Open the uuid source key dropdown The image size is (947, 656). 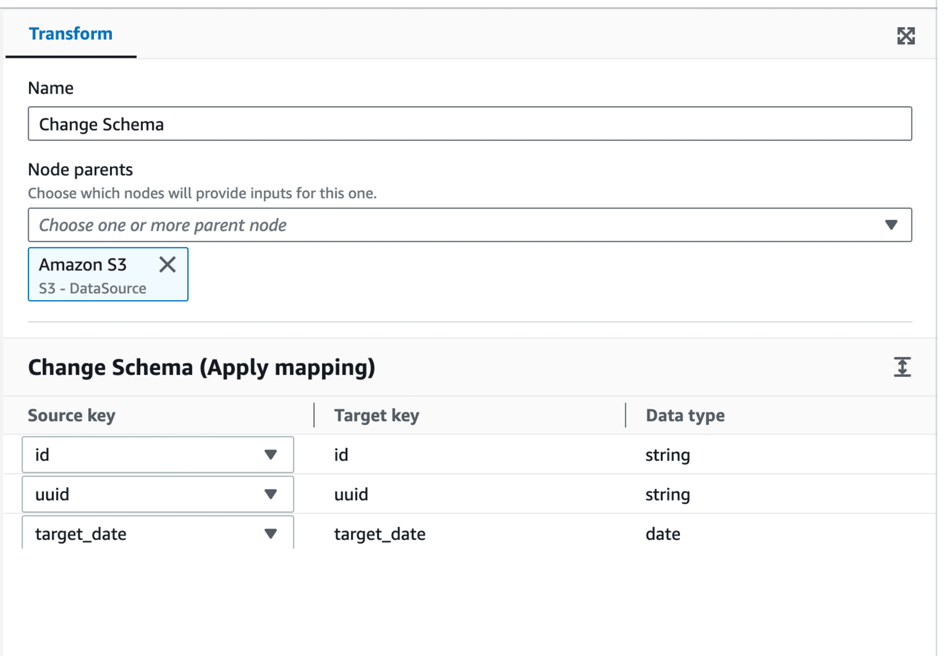pyautogui.click(x=158, y=494)
